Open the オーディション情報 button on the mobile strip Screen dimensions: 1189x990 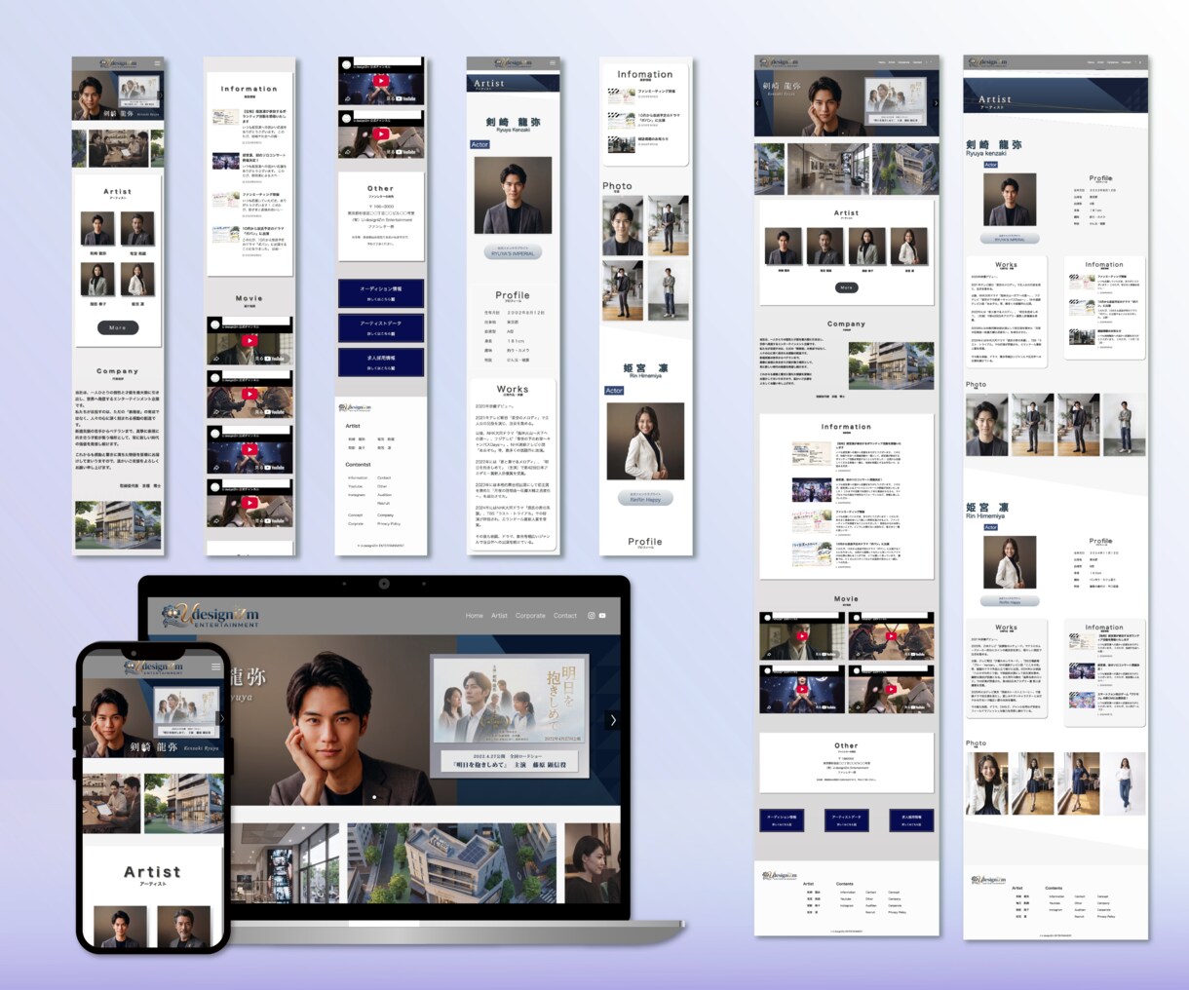[381, 292]
